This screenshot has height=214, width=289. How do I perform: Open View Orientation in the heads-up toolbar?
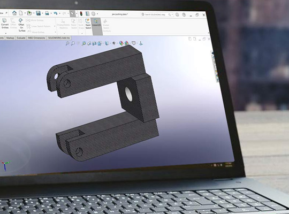pos(100,43)
